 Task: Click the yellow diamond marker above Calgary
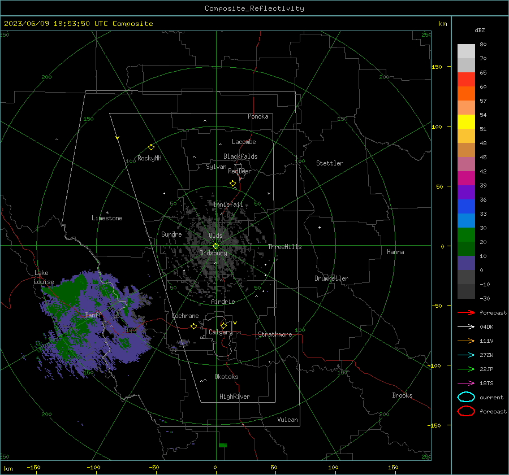point(223,325)
